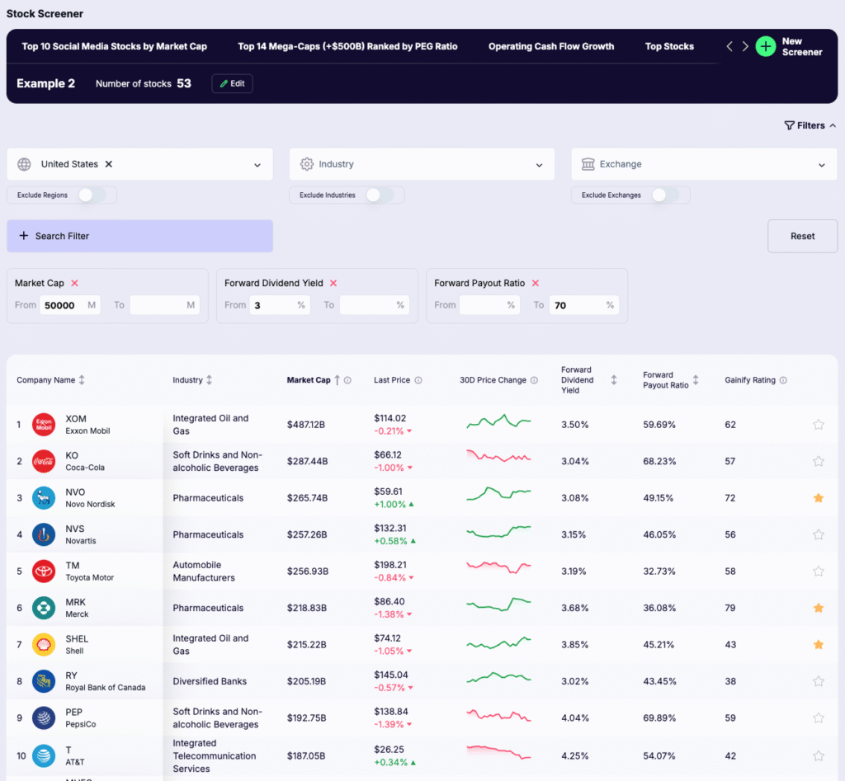
Task: Open filters using the Filters funnel icon
Action: coord(790,125)
